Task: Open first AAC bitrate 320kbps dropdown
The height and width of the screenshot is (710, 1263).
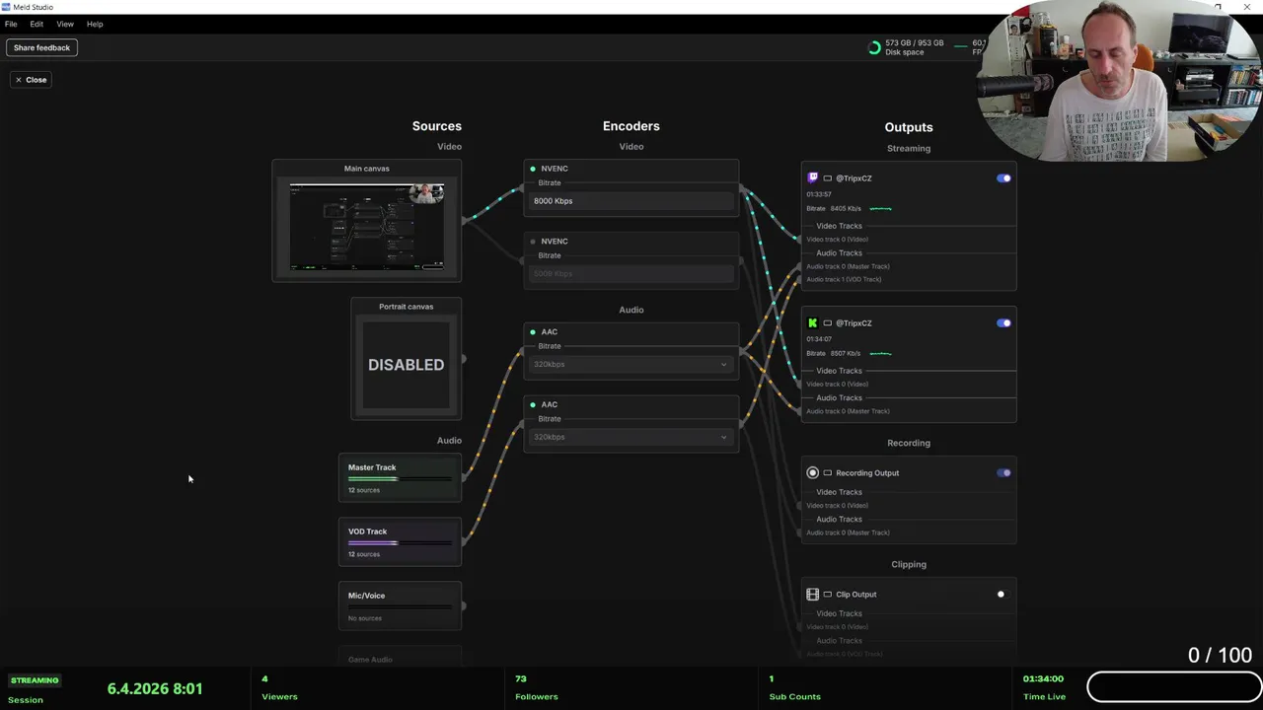Action: (631, 364)
